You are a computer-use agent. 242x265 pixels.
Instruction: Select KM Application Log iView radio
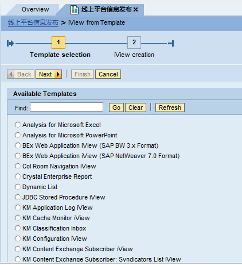point(18,208)
